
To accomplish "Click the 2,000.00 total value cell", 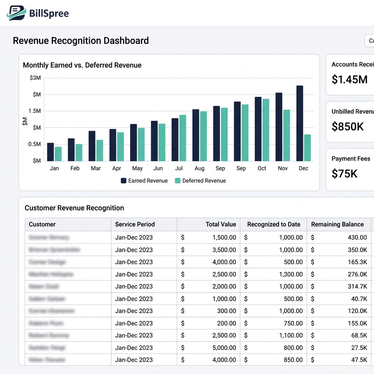I will 209,286.
